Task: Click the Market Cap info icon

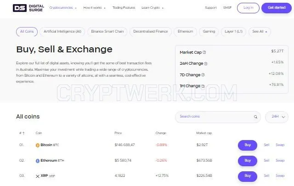Action: 204,52
